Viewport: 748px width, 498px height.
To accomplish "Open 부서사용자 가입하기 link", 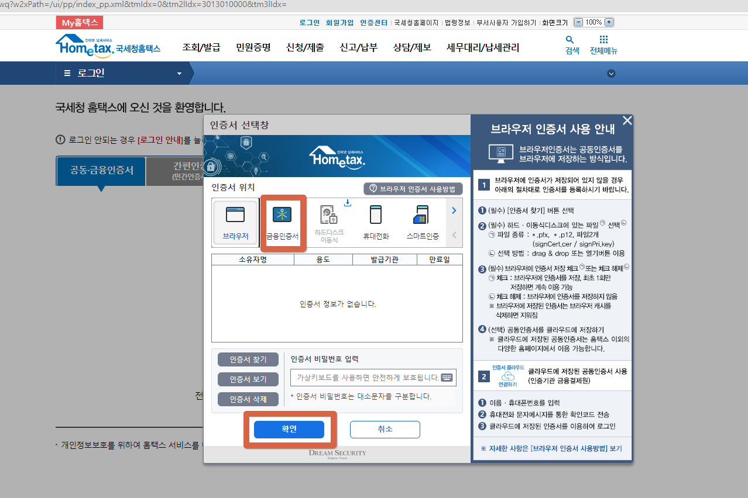I will click(506, 23).
